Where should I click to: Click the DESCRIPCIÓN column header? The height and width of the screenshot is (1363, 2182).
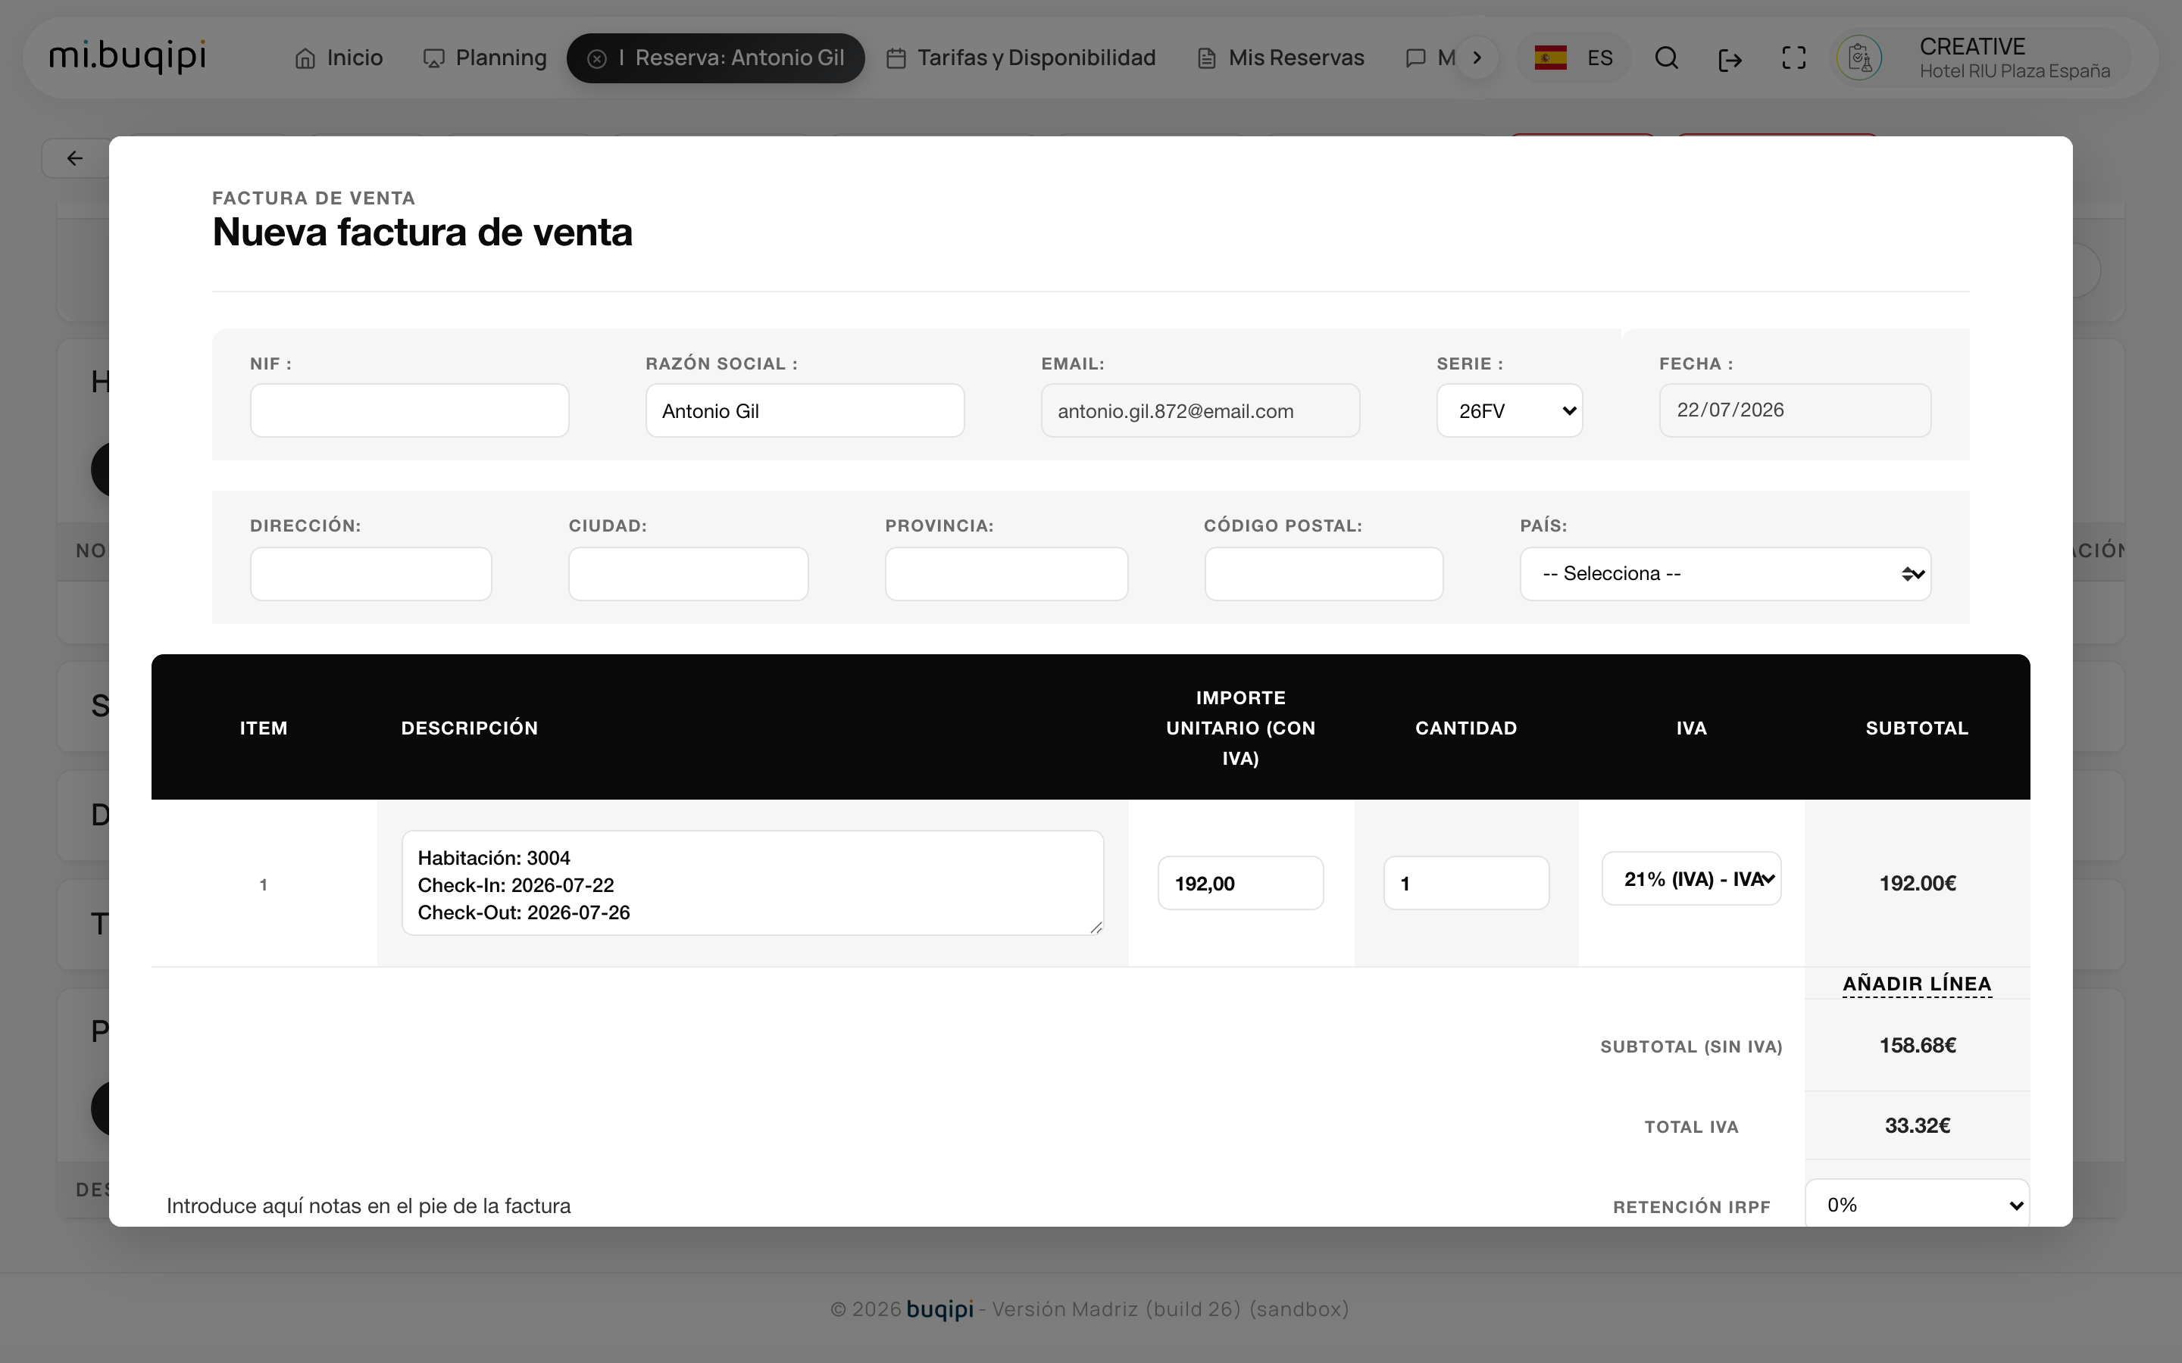[x=469, y=728]
